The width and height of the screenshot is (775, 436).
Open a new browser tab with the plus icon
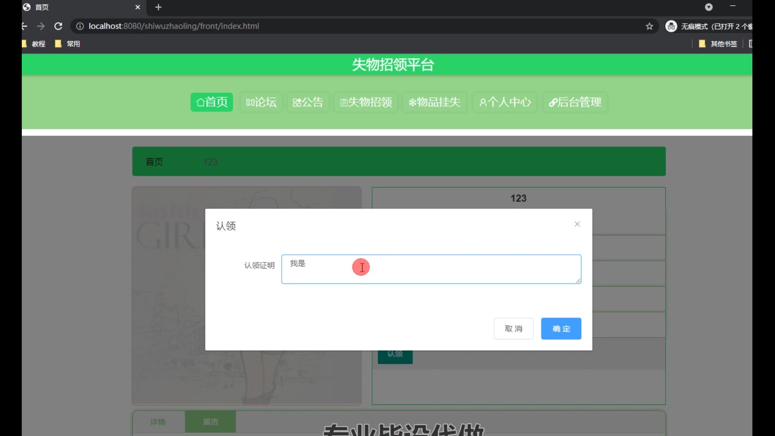[x=158, y=7]
